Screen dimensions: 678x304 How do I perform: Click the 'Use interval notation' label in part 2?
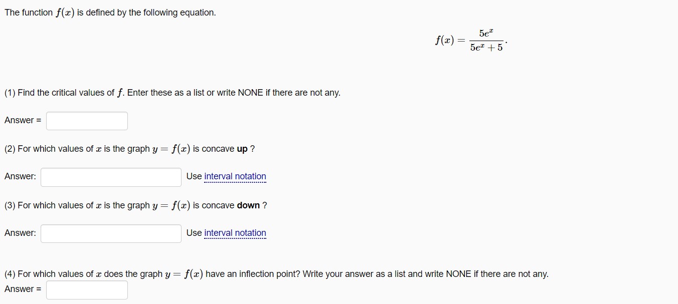pyautogui.click(x=226, y=176)
